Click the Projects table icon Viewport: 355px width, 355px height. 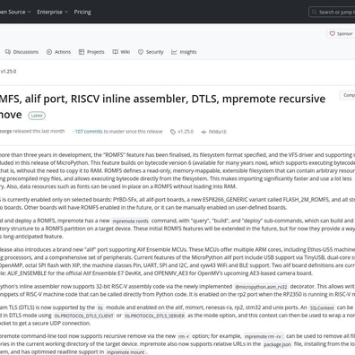coord(82,52)
